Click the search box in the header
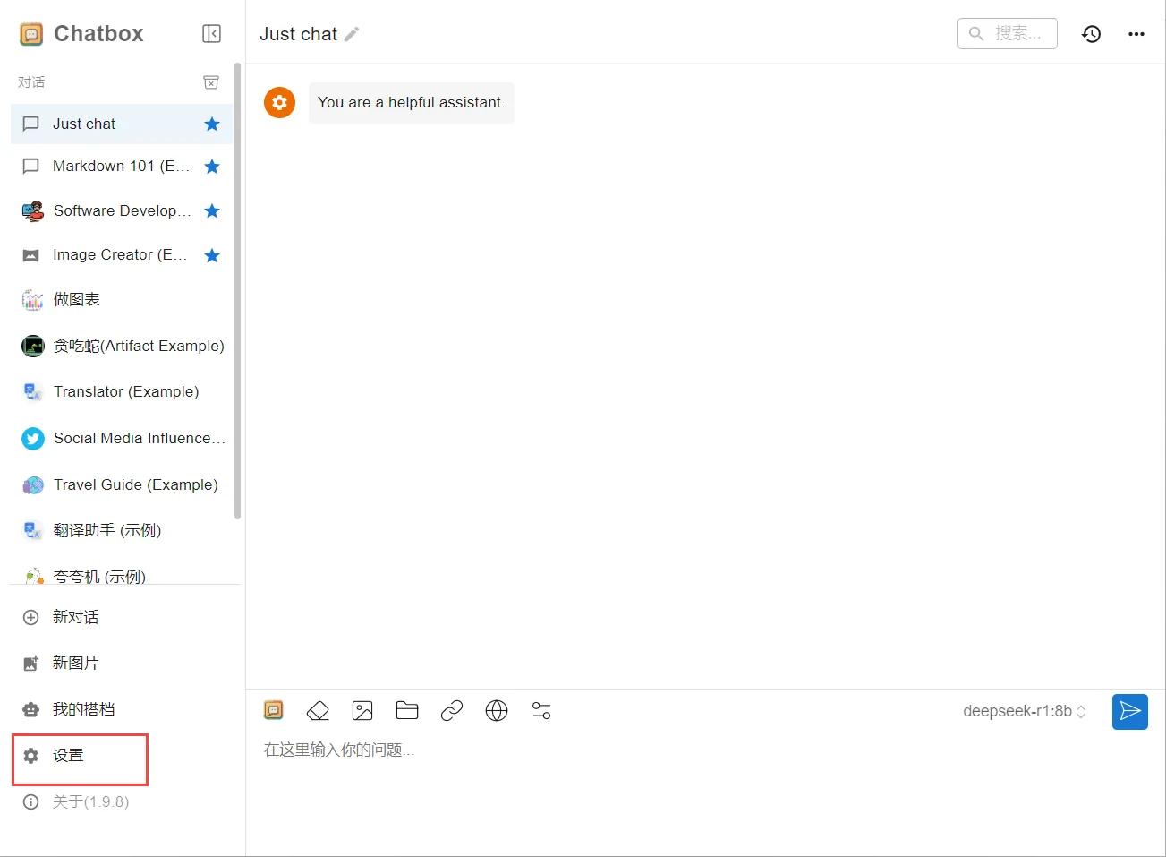 pyautogui.click(x=1008, y=34)
